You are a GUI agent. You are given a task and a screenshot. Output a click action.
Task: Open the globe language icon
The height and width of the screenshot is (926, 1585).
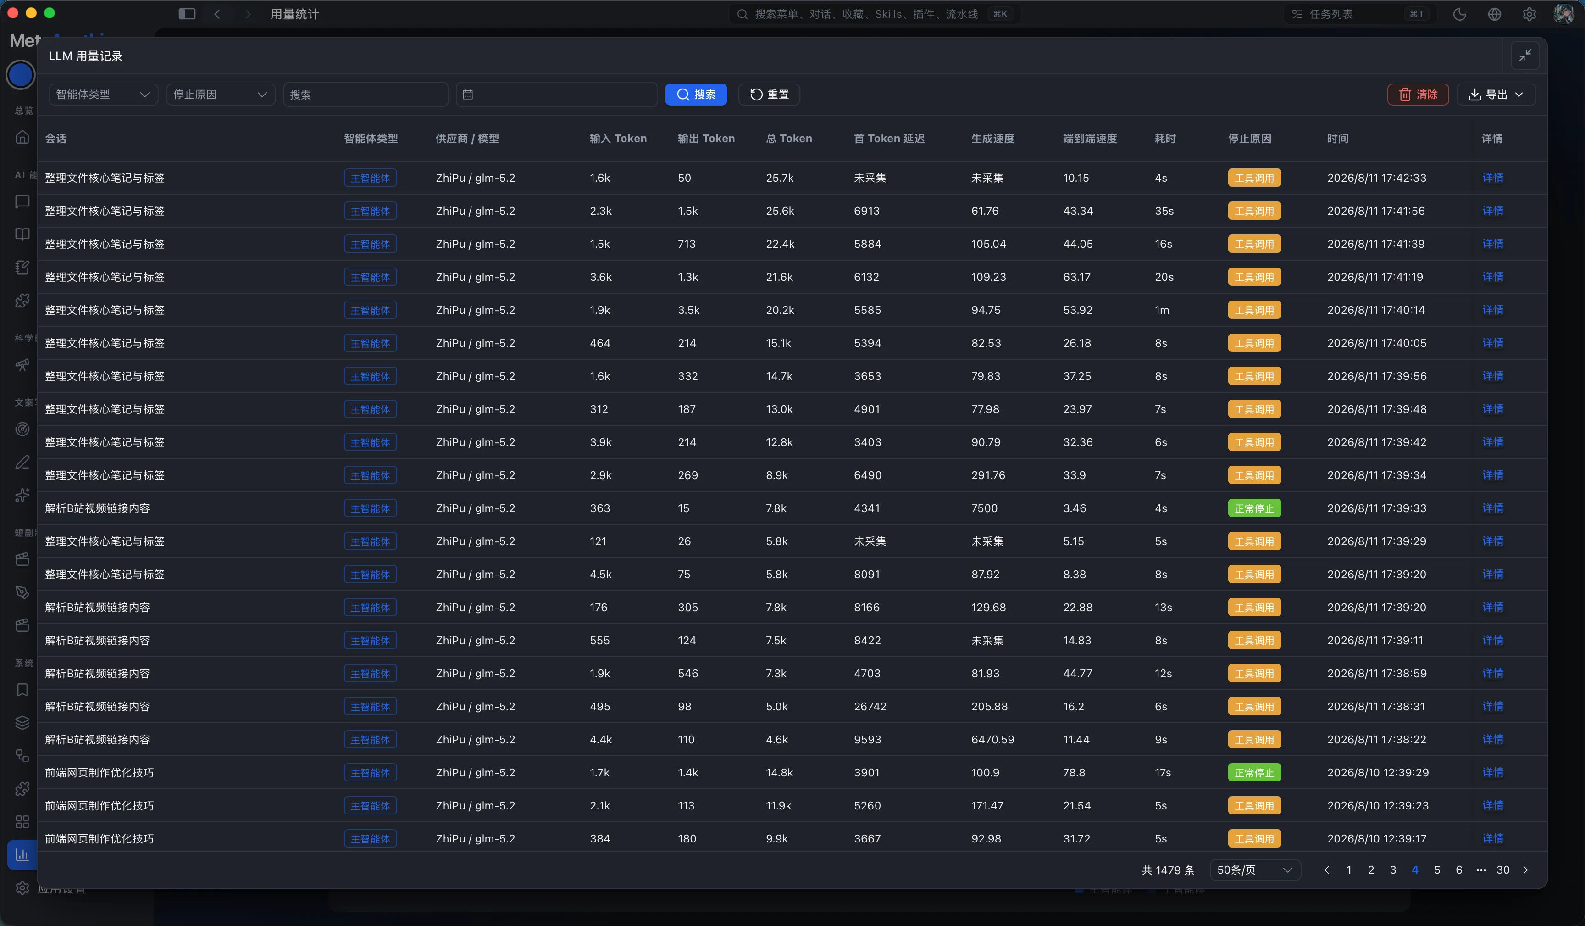pyautogui.click(x=1495, y=14)
